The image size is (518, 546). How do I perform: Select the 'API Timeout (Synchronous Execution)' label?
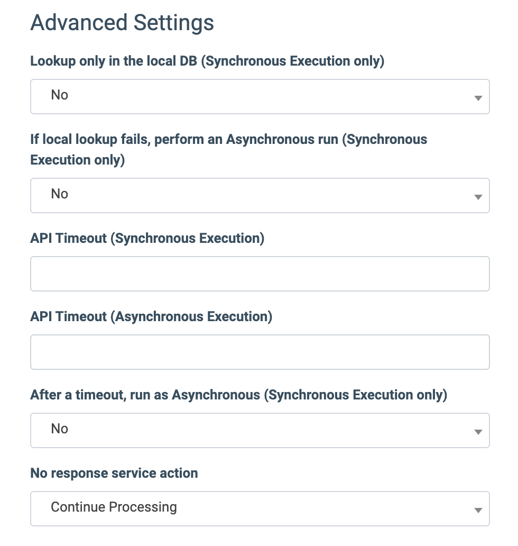pos(147,239)
